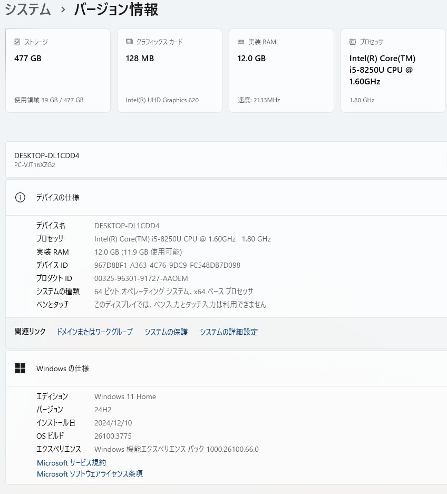Open Microsoft ソフトウェアライセンス条項 link
The width and height of the screenshot is (447, 494).
click(x=90, y=474)
